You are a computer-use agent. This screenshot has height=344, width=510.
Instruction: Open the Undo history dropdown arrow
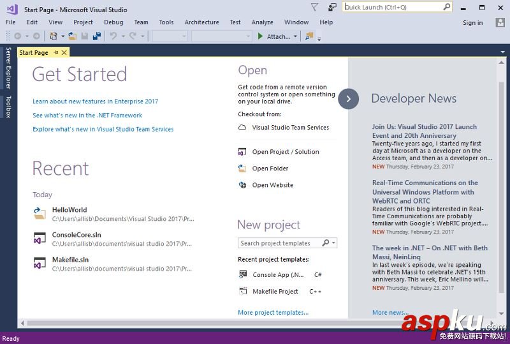123,36
